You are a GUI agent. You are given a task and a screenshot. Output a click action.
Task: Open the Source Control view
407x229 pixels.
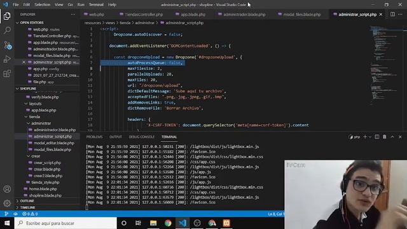coord(7,45)
